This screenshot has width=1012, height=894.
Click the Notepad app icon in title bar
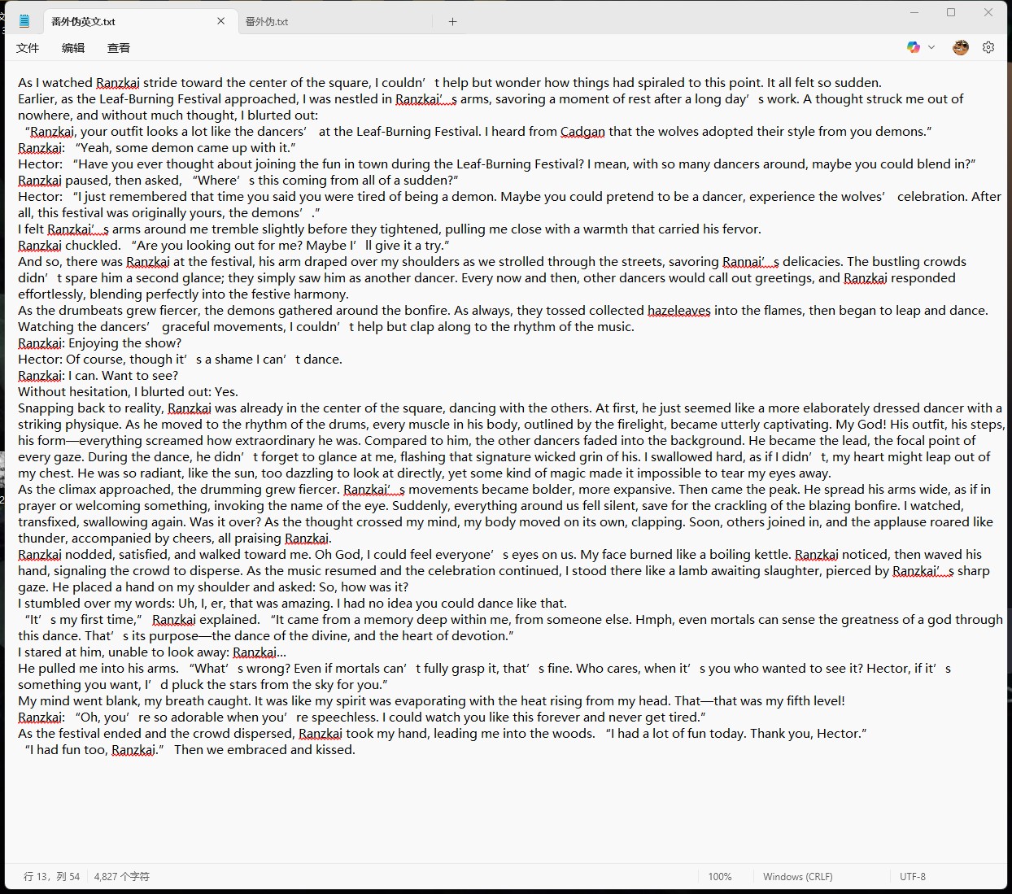(24, 21)
